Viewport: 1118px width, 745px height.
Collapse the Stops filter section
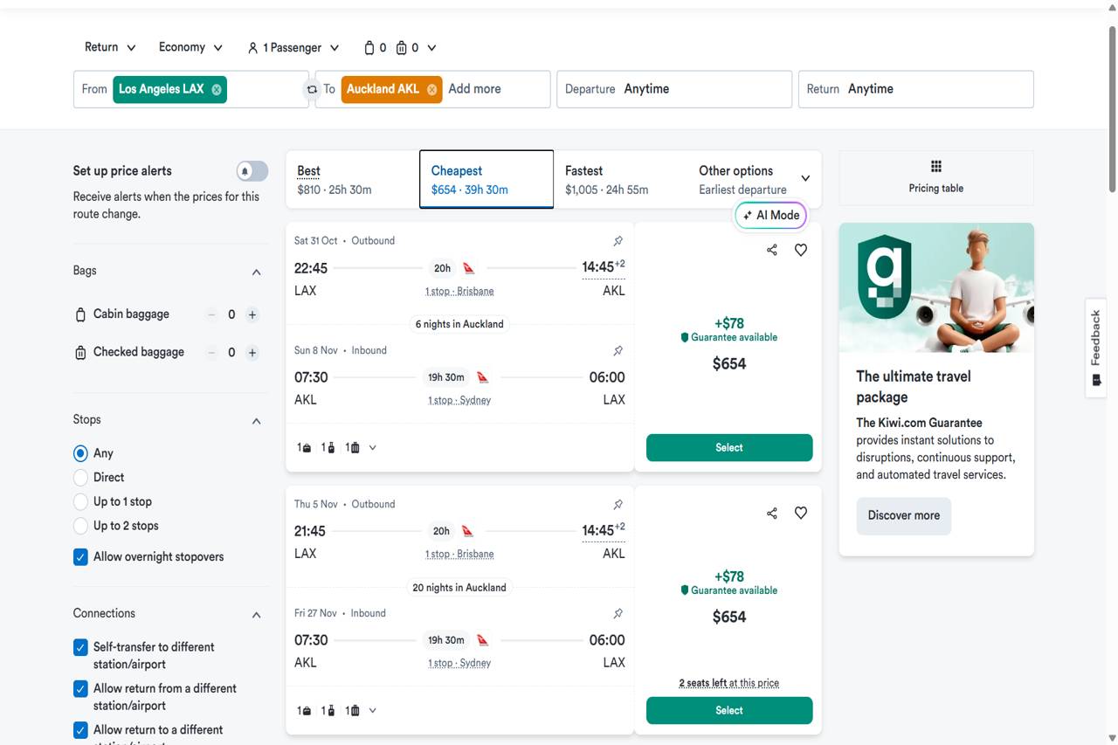(x=256, y=421)
